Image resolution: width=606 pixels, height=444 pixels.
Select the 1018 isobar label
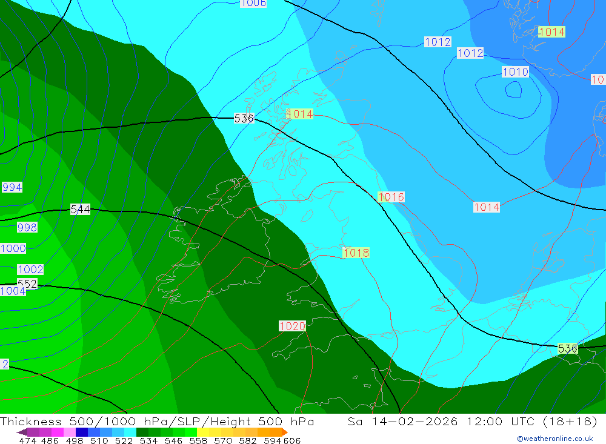coord(356,253)
